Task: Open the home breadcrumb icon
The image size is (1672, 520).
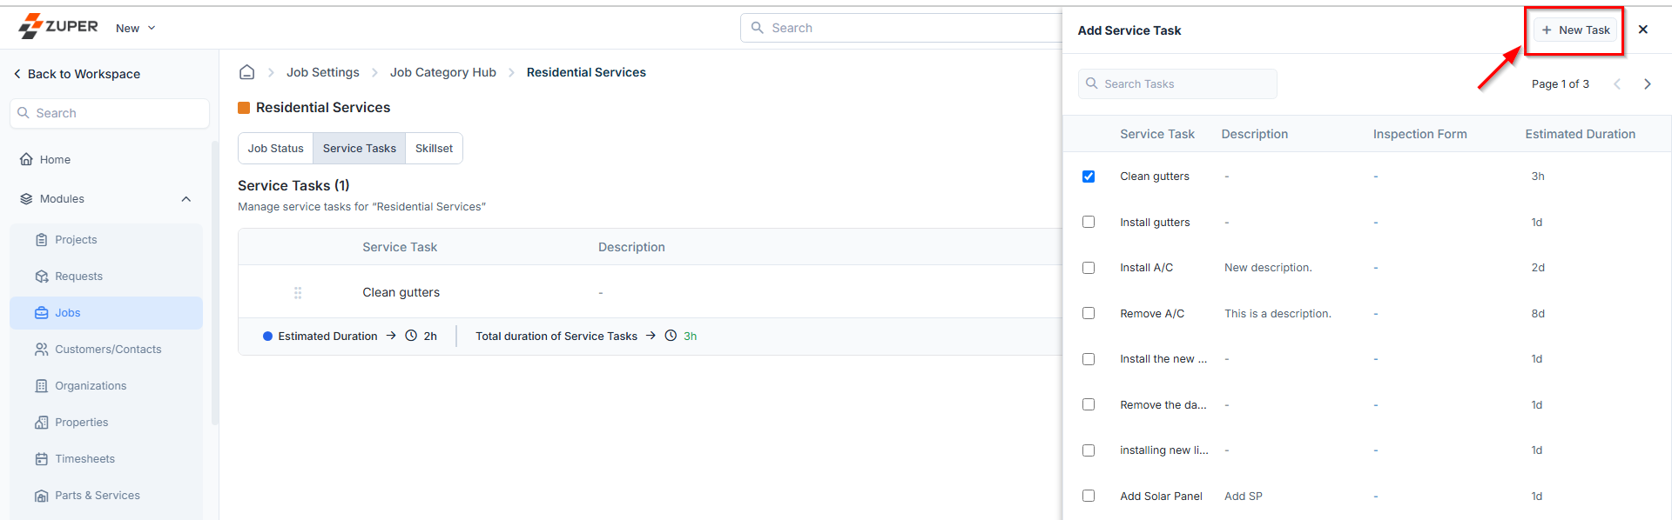Action: [x=247, y=72]
